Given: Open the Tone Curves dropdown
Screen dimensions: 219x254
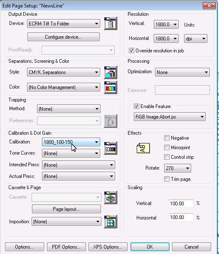Looking at the screenshot, I should (71, 153).
